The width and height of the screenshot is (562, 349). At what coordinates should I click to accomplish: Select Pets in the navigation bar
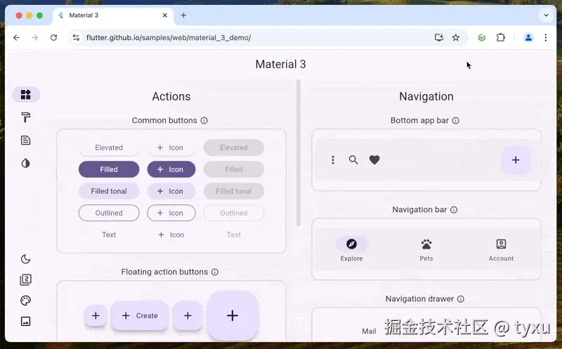(x=426, y=250)
